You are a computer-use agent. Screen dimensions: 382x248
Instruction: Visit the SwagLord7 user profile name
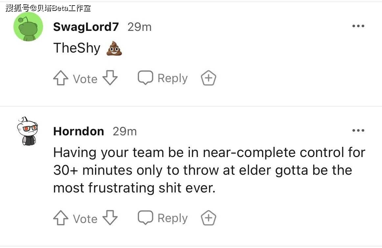coord(86,27)
